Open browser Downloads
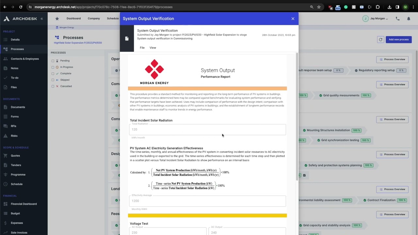The image size is (418, 235). 390,7
